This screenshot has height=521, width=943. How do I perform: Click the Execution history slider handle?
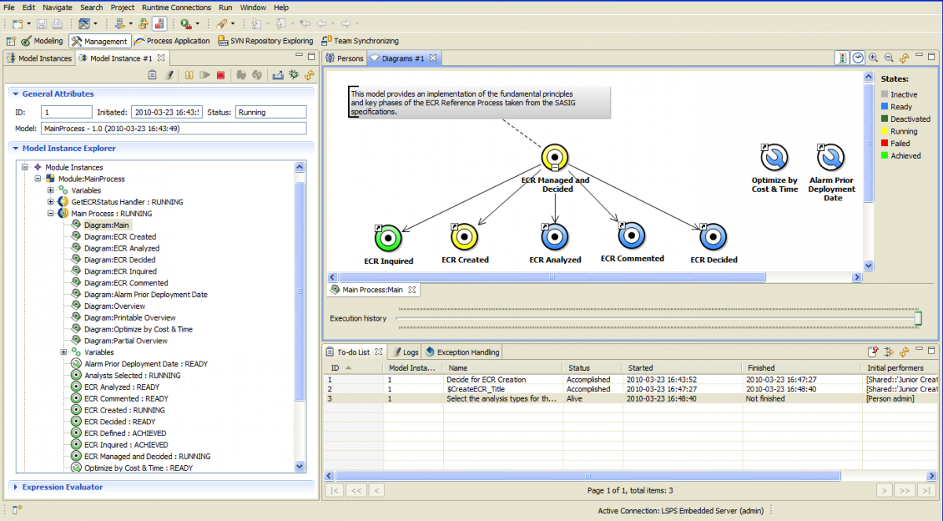918,318
